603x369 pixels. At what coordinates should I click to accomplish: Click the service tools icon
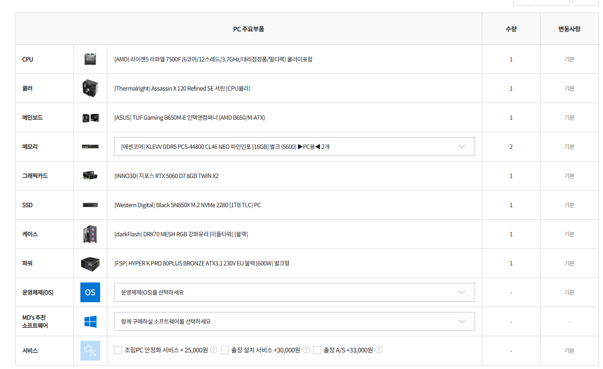[x=90, y=351]
